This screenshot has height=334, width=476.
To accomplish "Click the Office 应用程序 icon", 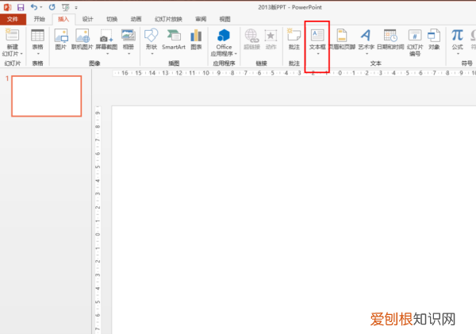I will click(x=224, y=35).
